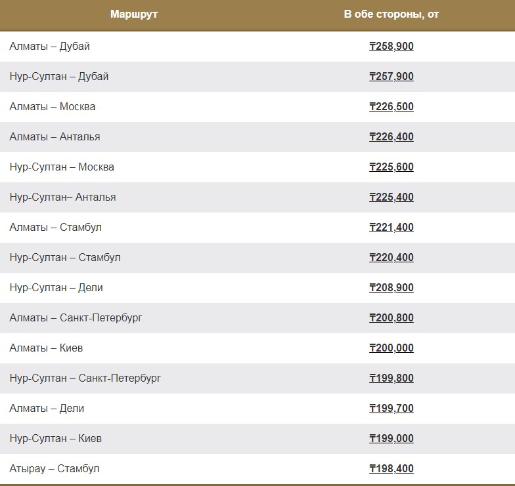Select the ₸208,900 Нур-Султан – Дели price
Screen dimensions: 515x486
(392, 288)
